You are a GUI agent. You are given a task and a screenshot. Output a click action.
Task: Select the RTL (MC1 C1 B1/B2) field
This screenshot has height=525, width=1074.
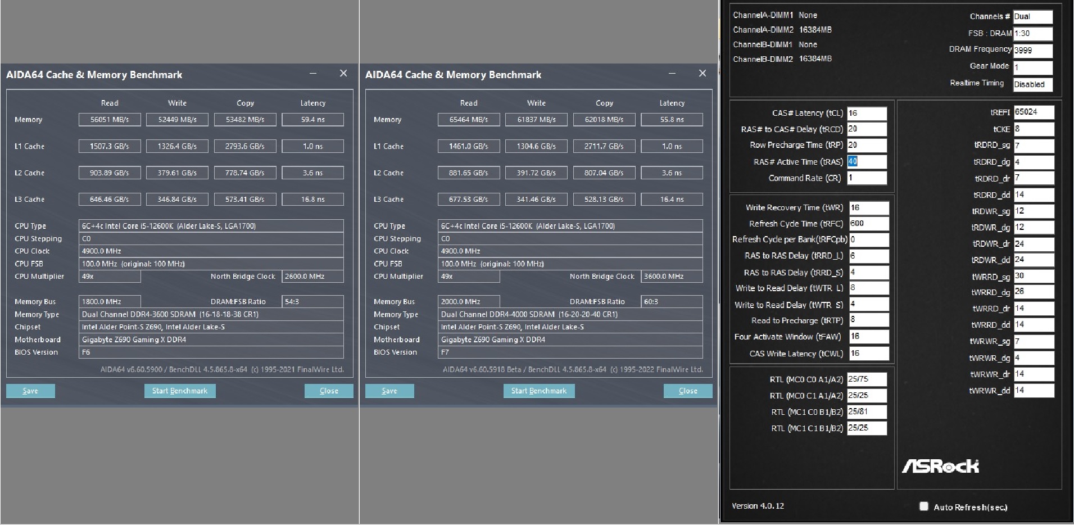point(867,428)
